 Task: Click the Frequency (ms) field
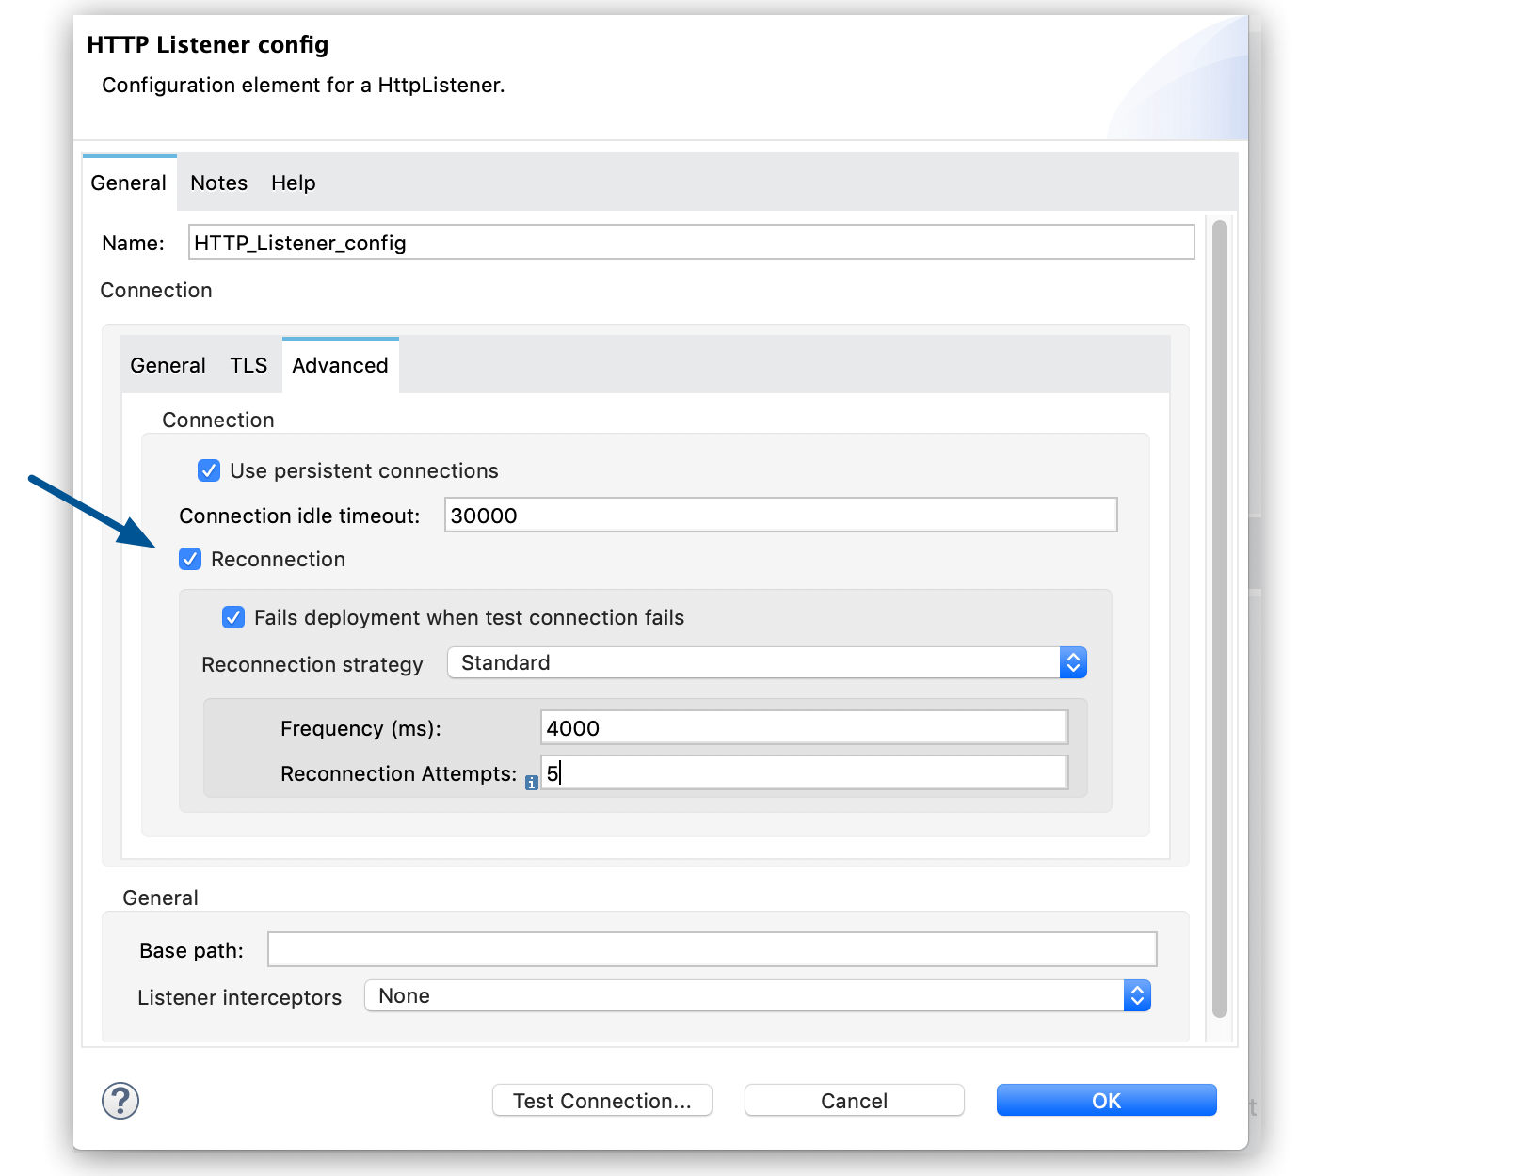(802, 726)
